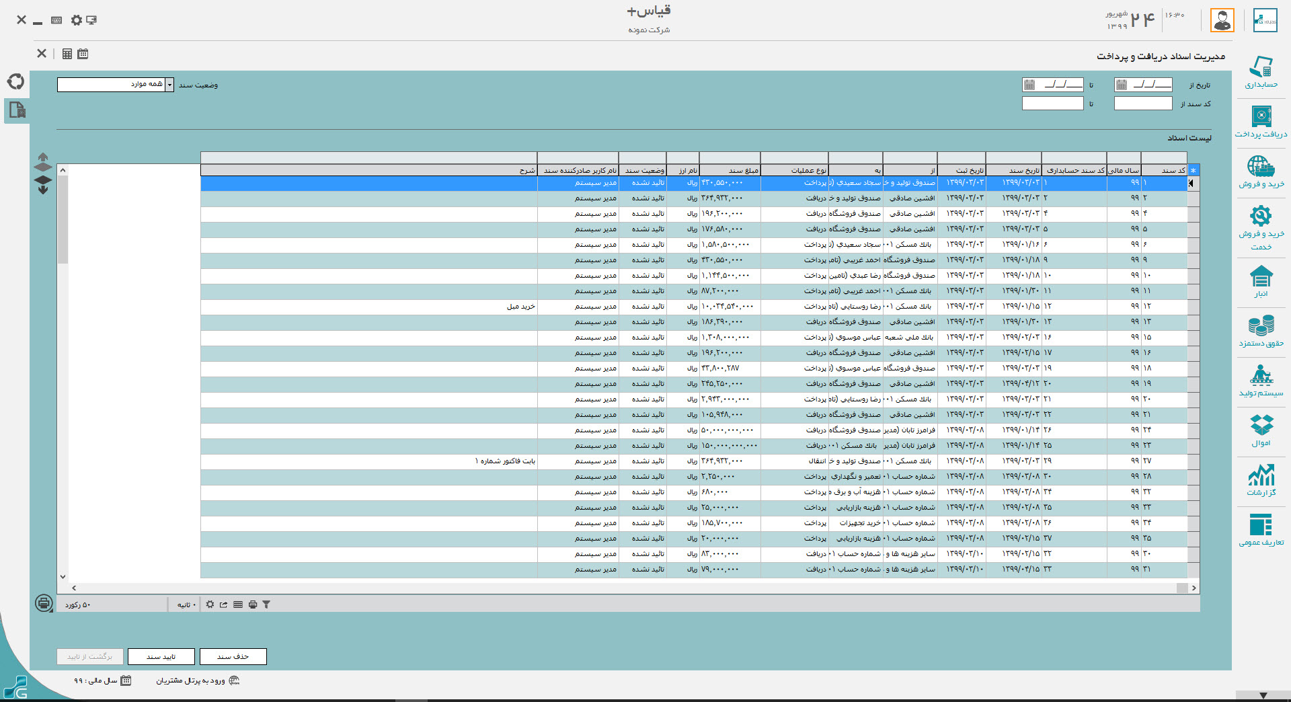The image size is (1291, 702).
Task: Open the خرید و فروش خدمت module
Action: (1261, 227)
